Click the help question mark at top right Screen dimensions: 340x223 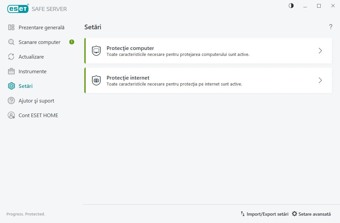point(331,27)
